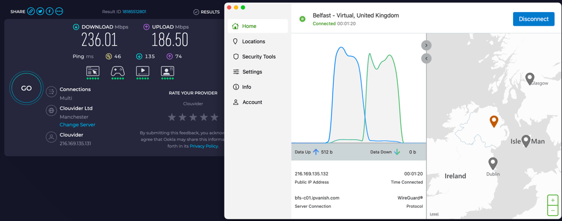Select the gaming controller rating icon
The image size is (562, 221).
[x=117, y=72]
